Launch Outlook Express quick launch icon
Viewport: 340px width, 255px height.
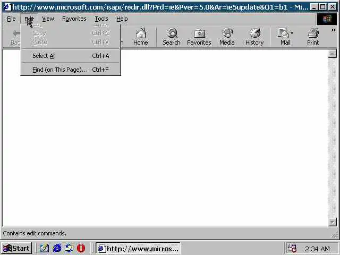click(69, 248)
